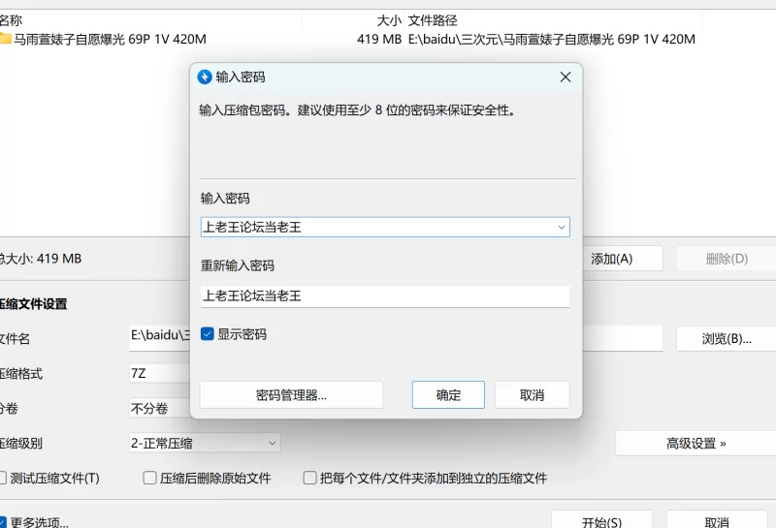Select the folder icon in the file list

pos(6,39)
